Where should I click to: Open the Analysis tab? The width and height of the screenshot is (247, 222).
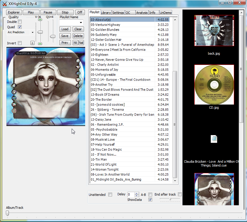pyautogui.click(x=142, y=13)
